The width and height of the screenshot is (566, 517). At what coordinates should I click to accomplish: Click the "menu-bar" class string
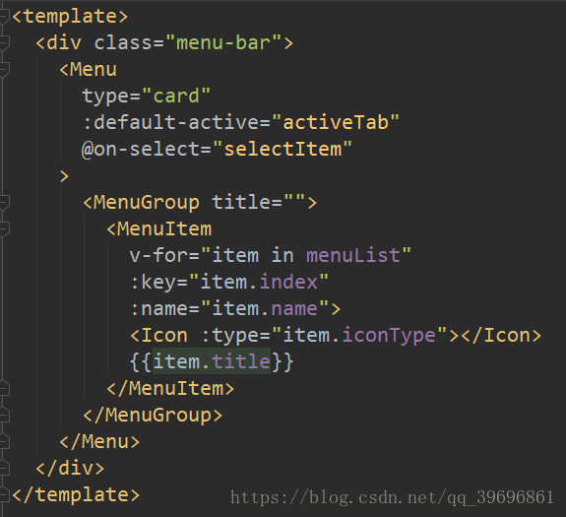pyautogui.click(x=223, y=43)
